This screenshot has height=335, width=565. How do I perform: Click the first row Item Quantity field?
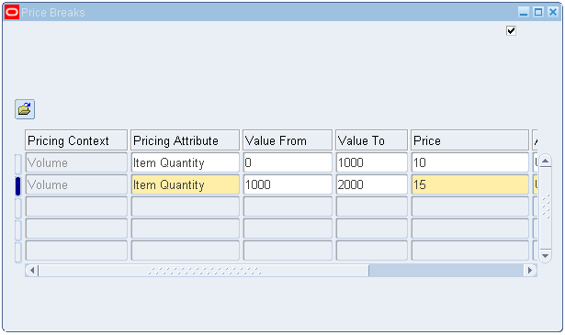tap(186, 162)
